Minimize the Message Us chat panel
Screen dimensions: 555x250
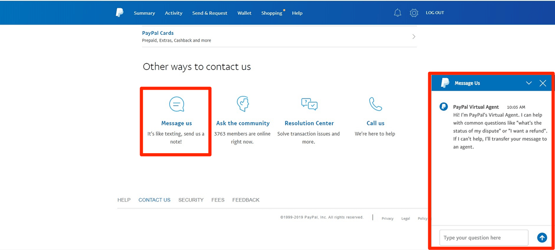[529, 83]
